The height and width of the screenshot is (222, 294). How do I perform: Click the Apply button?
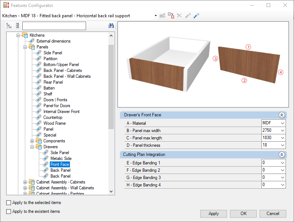(213, 214)
